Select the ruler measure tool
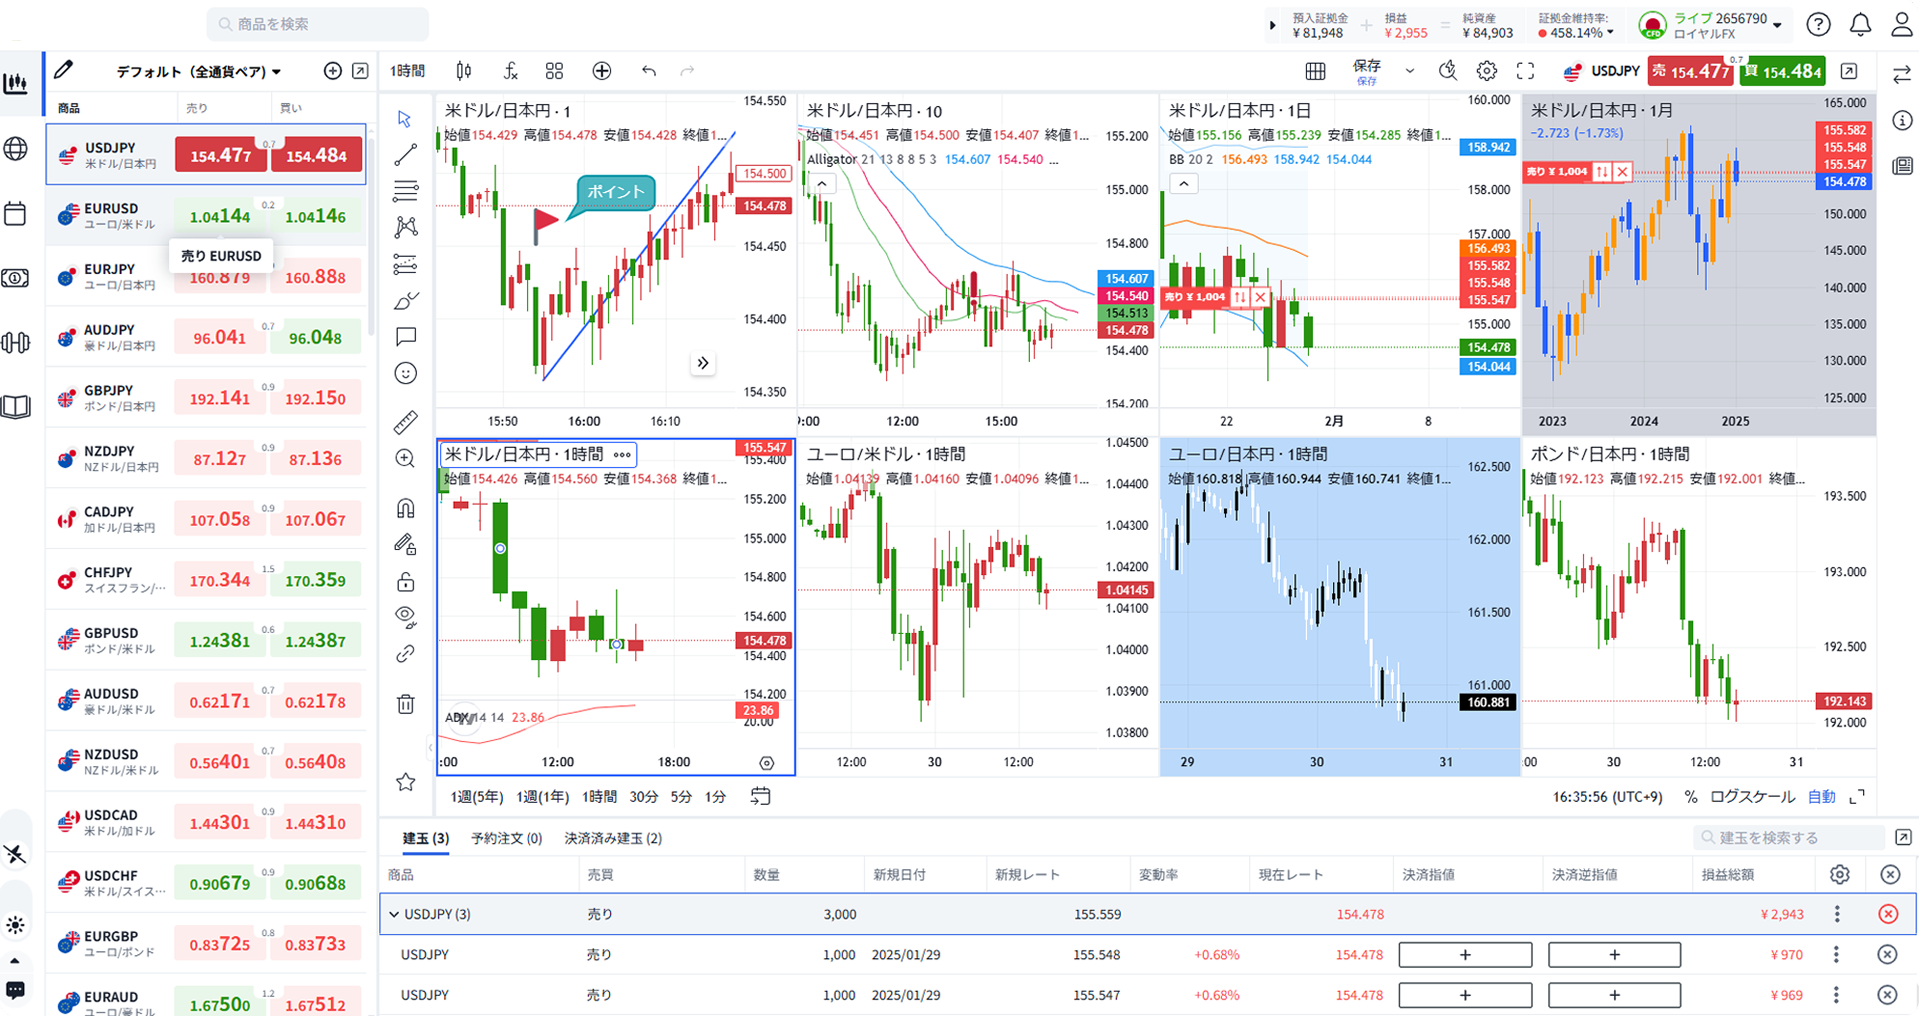Image resolution: width=1919 pixels, height=1016 pixels. click(x=405, y=422)
